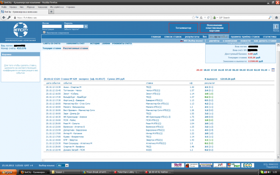Open the RU language dropdown in footer

click(x=63, y=165)
